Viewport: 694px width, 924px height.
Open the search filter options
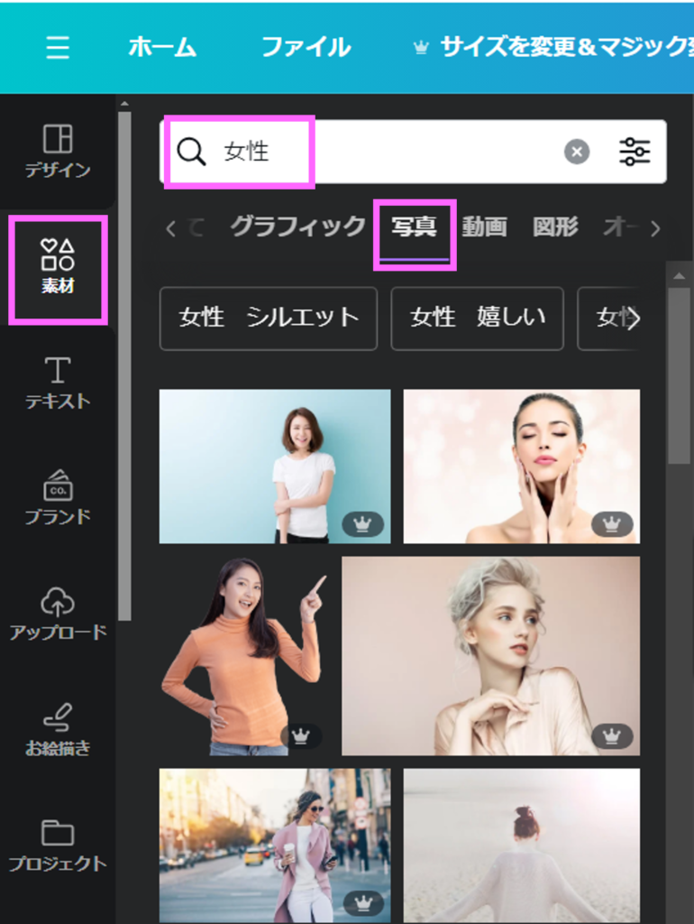click(x=635, y=152)
